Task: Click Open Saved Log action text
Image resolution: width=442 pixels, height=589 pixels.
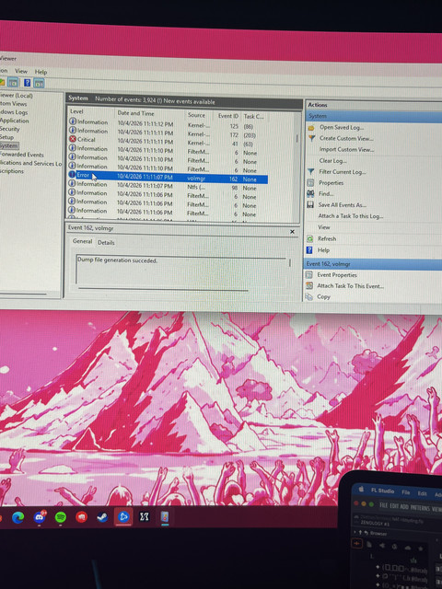Action: pos(342,128)
